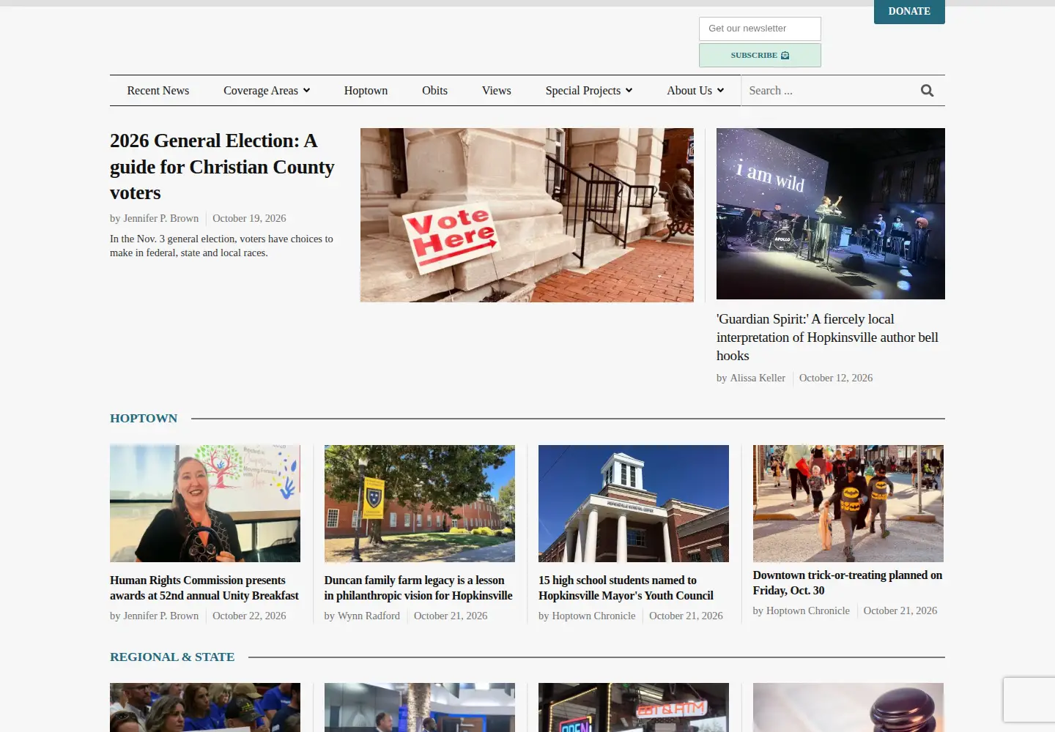Open the HOPTOWN section heading
This screenshot has width=1055, height=732.
click(144, 419)
